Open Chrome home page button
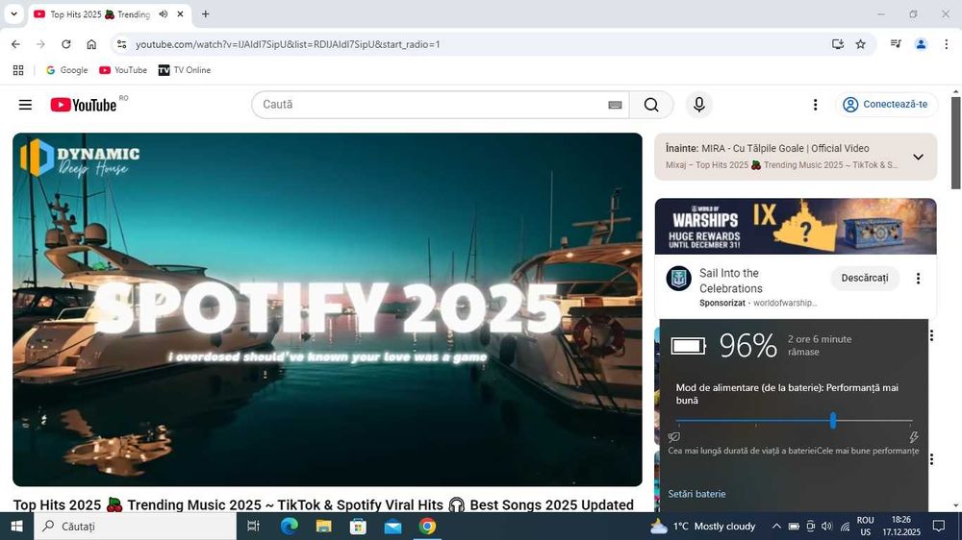 point(91,44)
